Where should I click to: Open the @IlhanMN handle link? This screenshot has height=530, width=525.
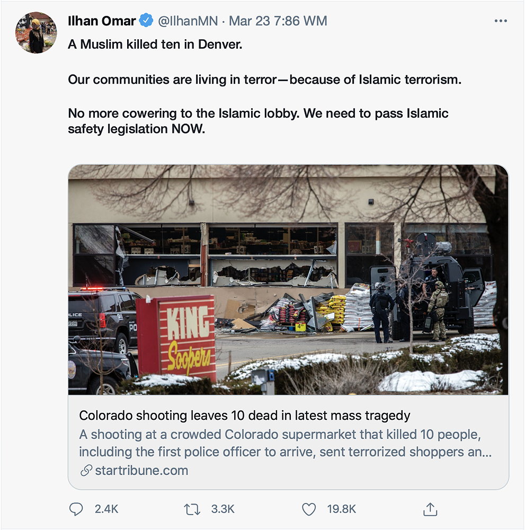click(x=188, y=21)
